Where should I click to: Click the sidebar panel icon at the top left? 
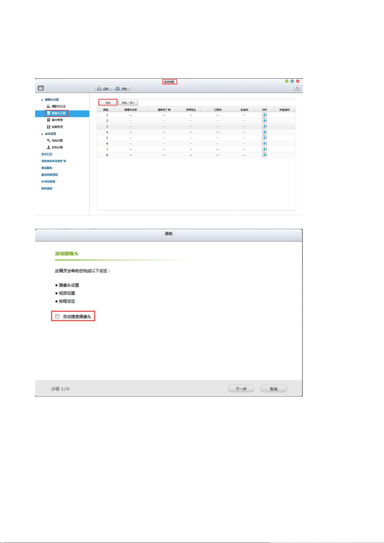[41, 88]
